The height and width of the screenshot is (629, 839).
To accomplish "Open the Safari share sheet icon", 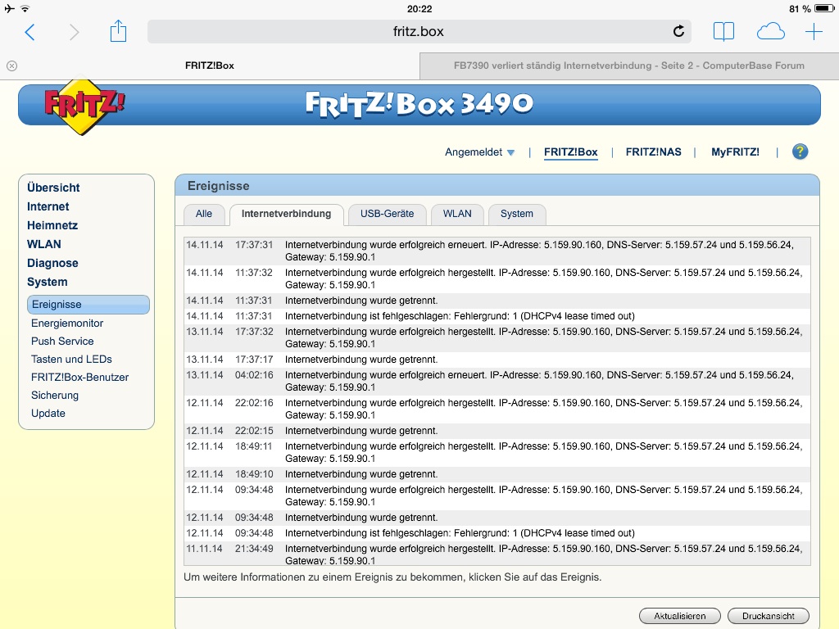I will click(118, 30).
